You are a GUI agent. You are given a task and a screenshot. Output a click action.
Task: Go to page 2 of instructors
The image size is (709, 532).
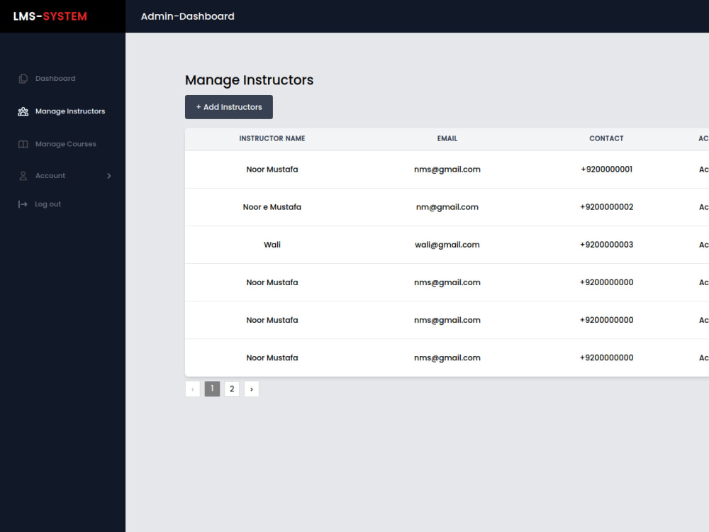(x=232, y=388)
